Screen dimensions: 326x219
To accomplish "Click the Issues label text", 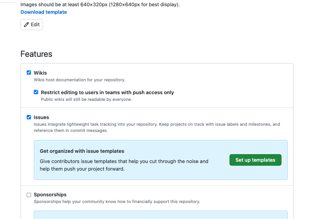I will 41,117.
